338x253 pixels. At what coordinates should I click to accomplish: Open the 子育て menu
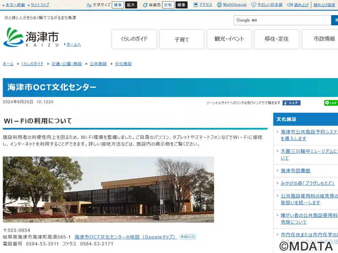coord(182,39)
